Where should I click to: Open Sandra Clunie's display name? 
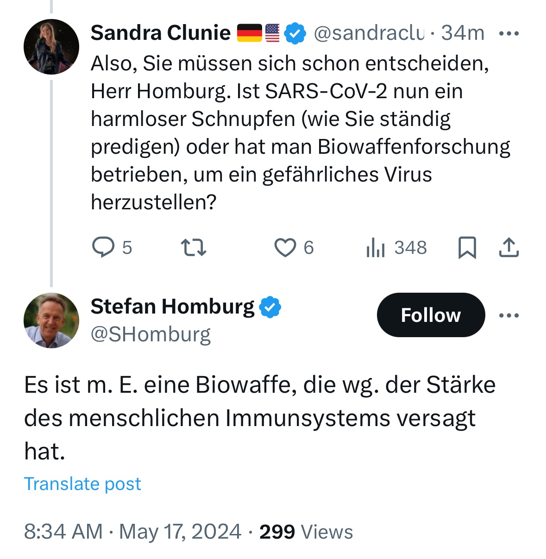click(x=160, y=33)
